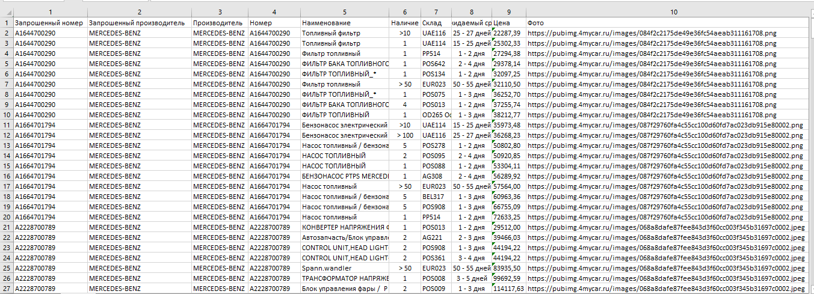
Task: Click warehouse cell OD265
Action: 436,115
